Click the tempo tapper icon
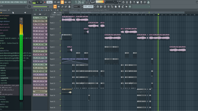This screenshot has width=198, height=111. coord(123,6)
